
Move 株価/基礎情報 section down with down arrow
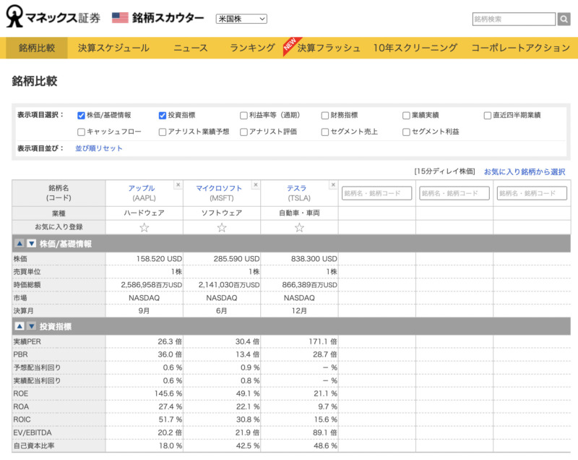tap(32, 244)
